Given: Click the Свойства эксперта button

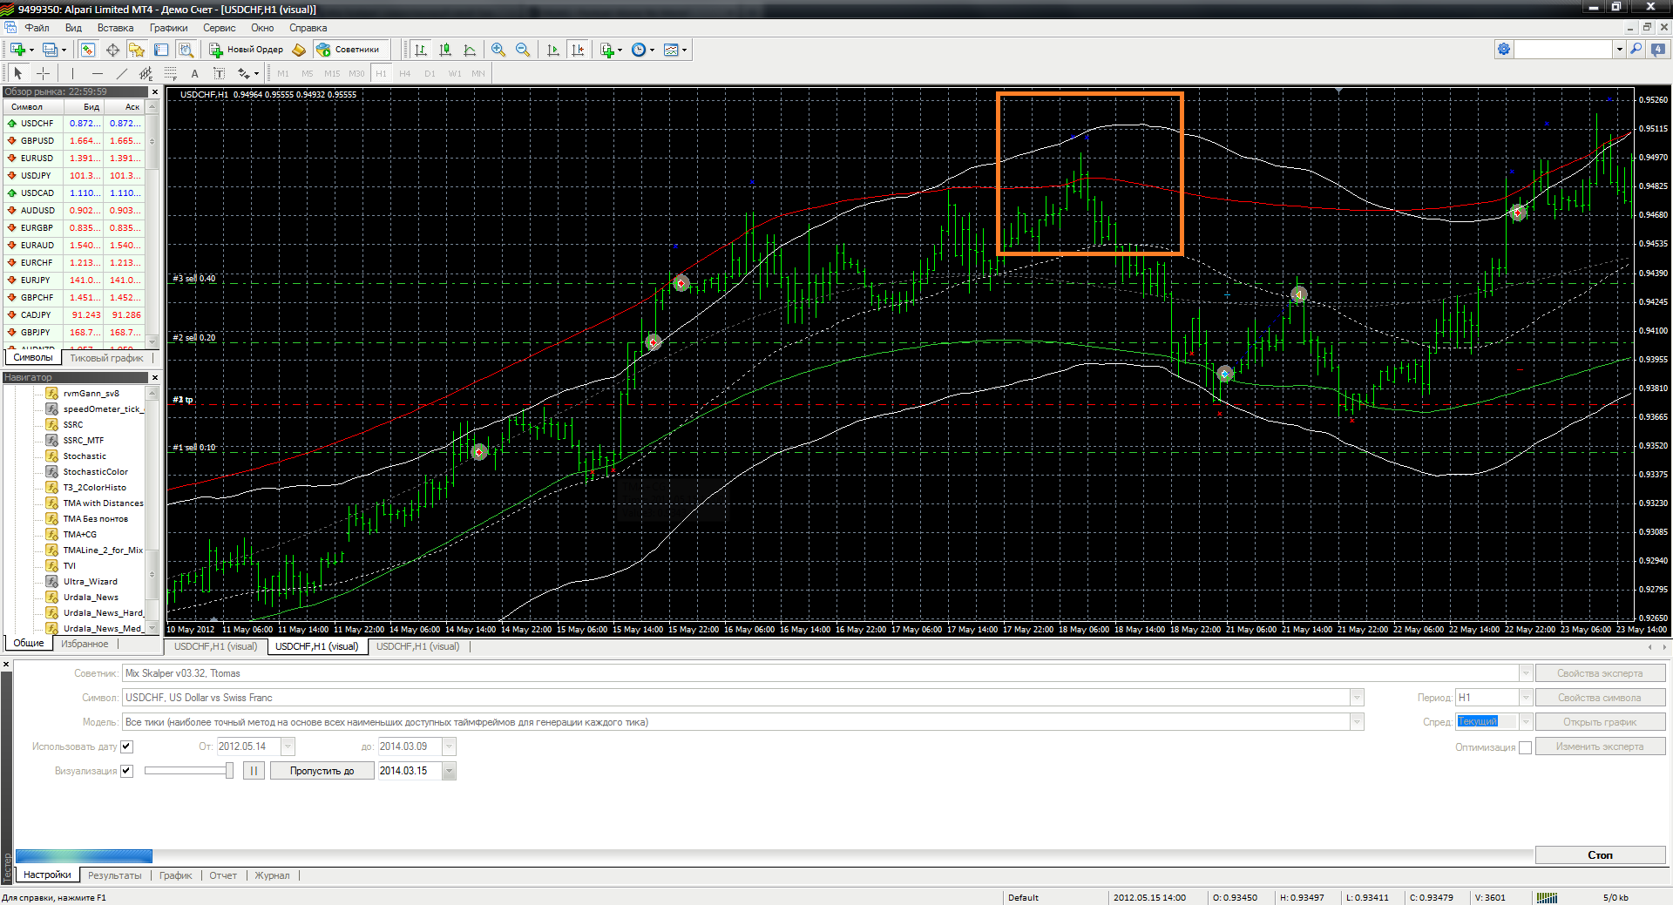Looking at the screenshot, I should (x=1600, y=673).
